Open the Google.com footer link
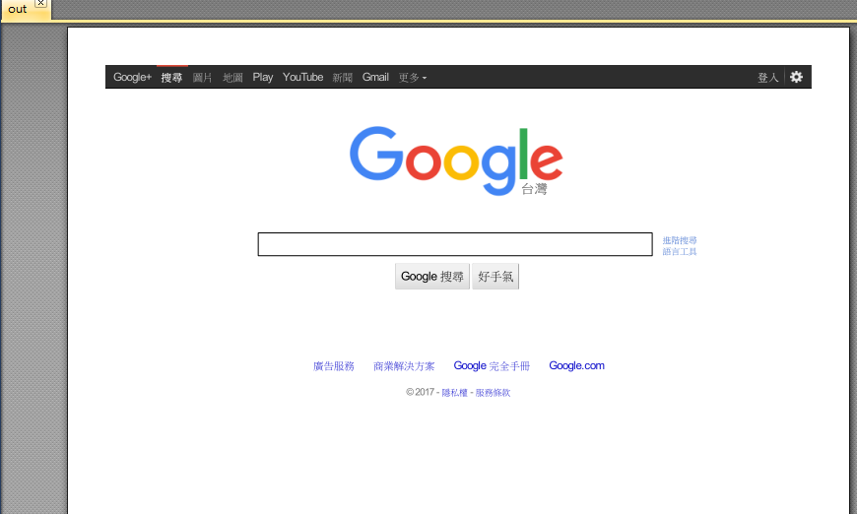The width and height of the screenshot is (857, 514). 576,365
